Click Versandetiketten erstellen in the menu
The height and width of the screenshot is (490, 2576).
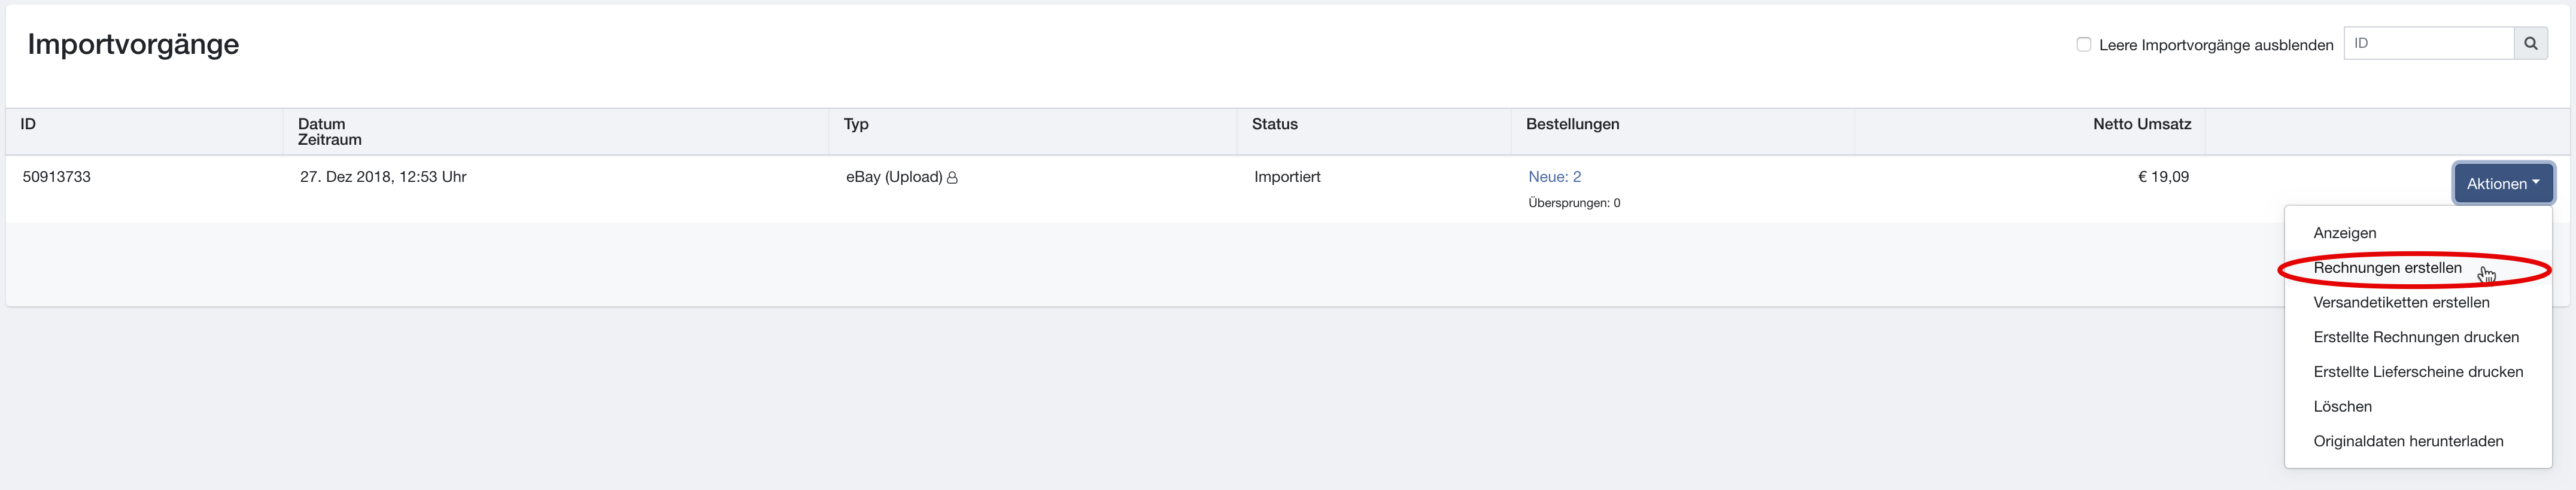[x=2401, y=303]
